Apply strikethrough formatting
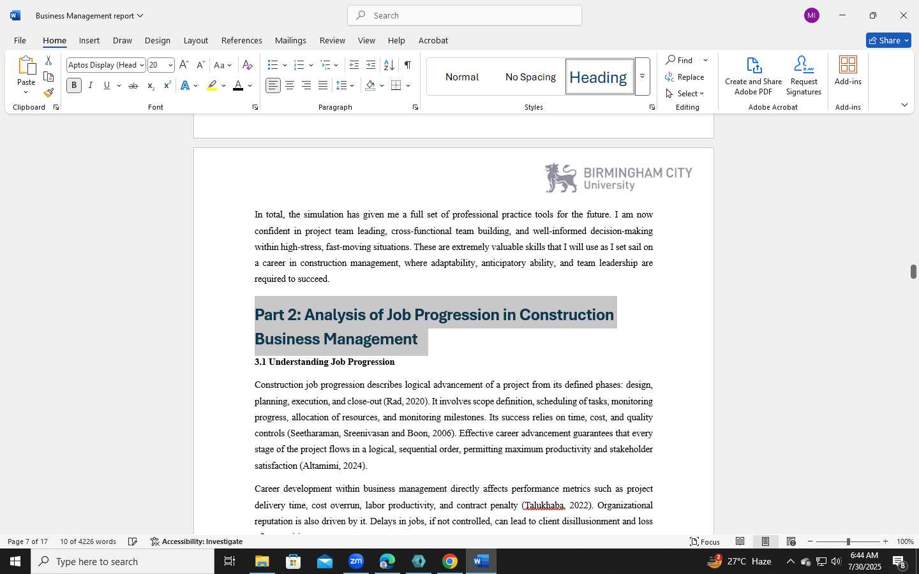This screenshot has width=919, height=574. point(133,85)
